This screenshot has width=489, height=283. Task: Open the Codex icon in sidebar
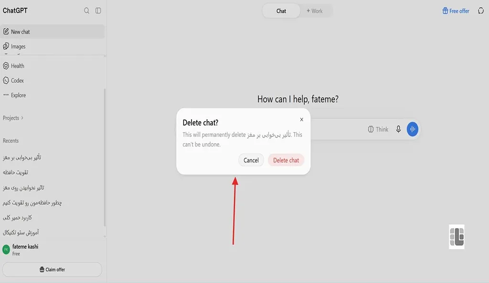pos(6,80)
